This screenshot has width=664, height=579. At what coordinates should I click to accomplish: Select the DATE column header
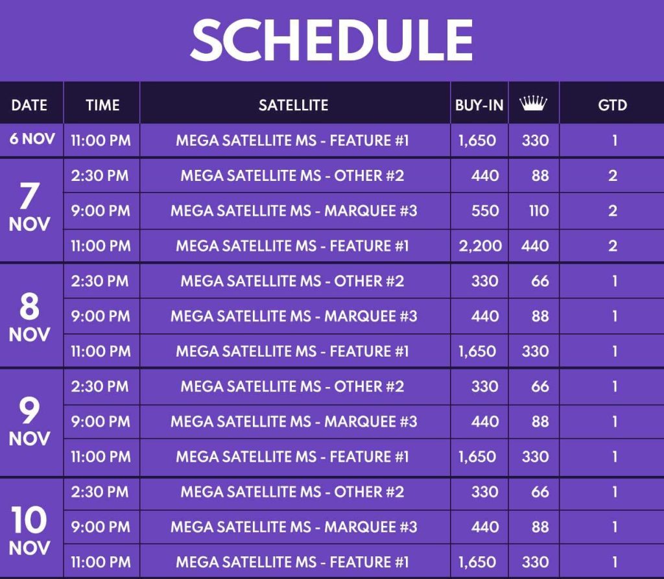[x=29, y=104]
